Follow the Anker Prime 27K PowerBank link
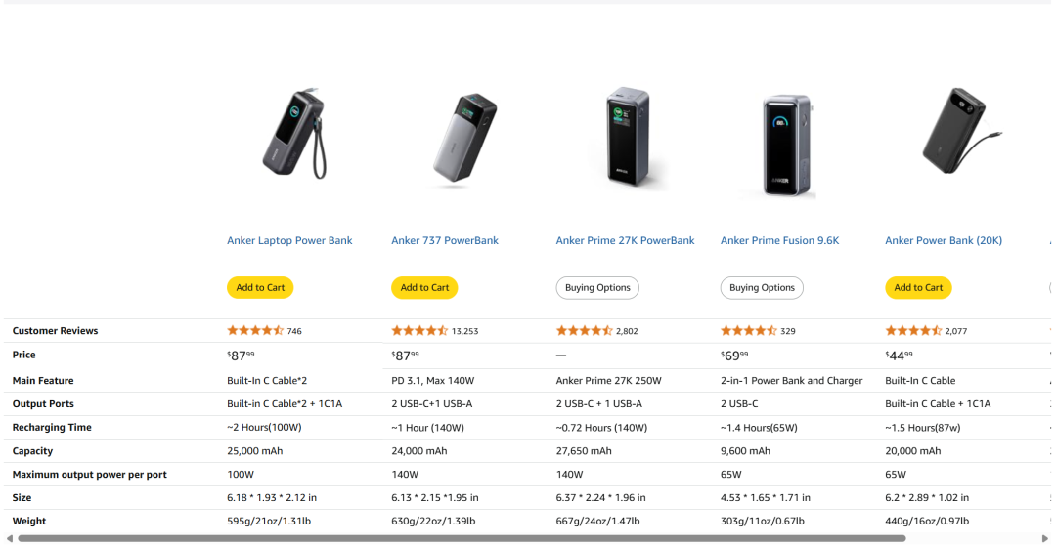 pos(625,241)
